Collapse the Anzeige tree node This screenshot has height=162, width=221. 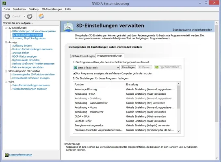point(6,42)
